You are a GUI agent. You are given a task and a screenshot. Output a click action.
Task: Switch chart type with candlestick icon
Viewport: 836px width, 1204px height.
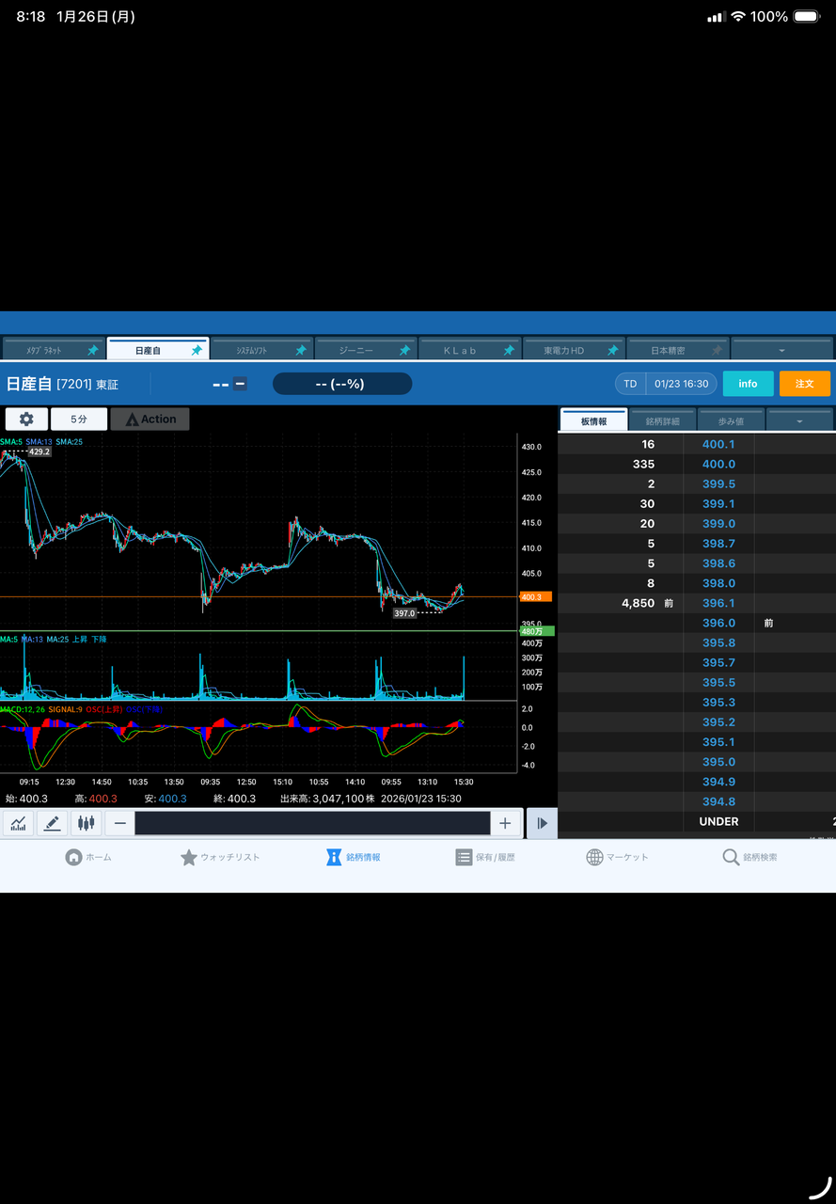87,823
